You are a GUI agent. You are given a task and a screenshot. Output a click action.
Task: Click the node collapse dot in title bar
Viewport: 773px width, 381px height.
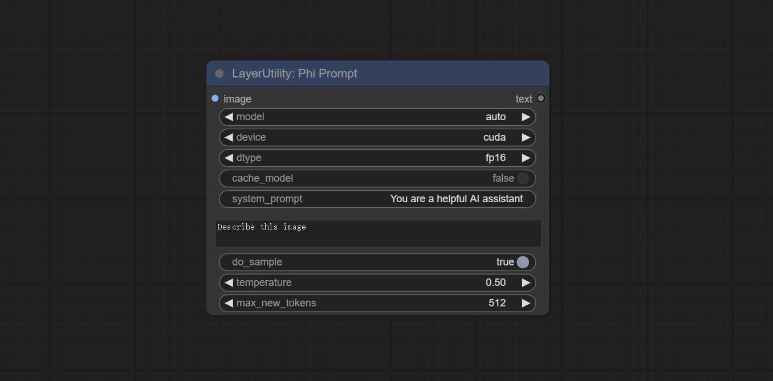tap(219, 73)
